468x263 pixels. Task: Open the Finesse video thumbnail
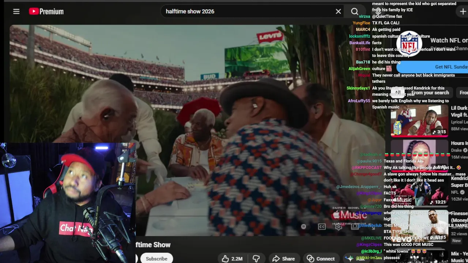419,226
